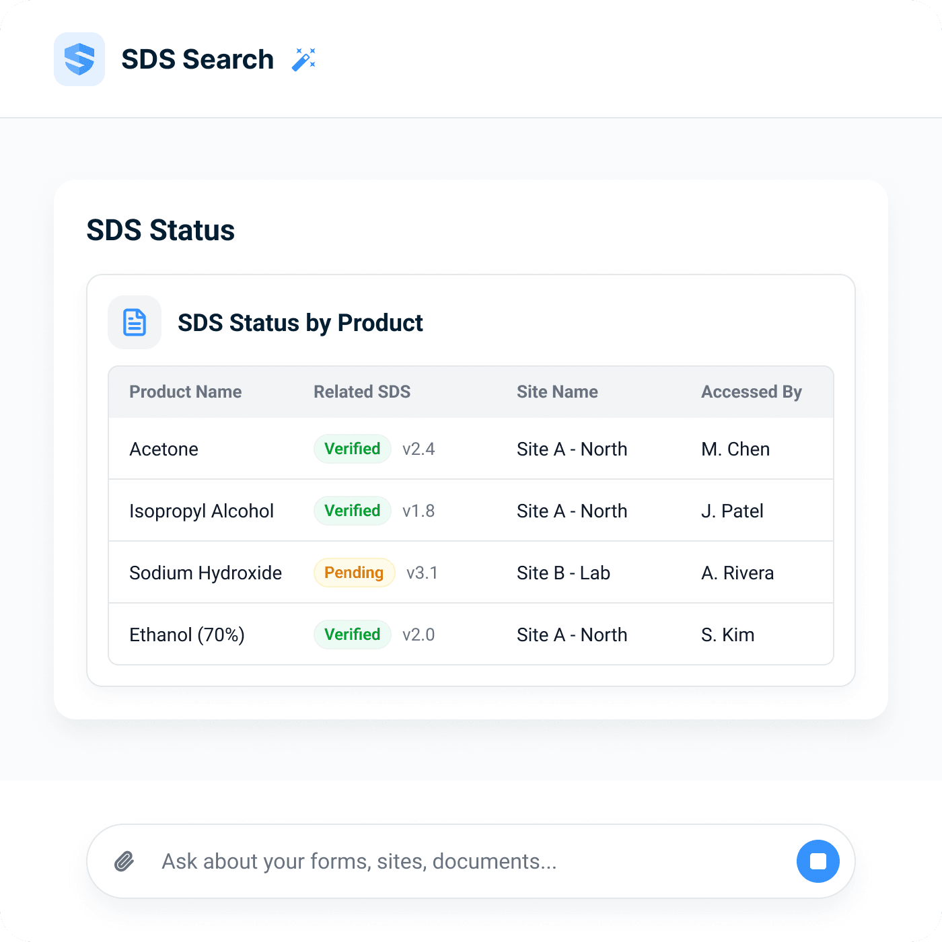Focus the 'Ask about your forms' input field
This screenshot has height=942, width=942.
(x=471, y=861)
